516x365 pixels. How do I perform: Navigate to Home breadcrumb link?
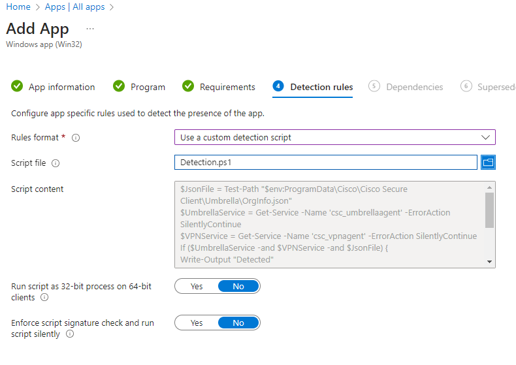coord(18,7)
